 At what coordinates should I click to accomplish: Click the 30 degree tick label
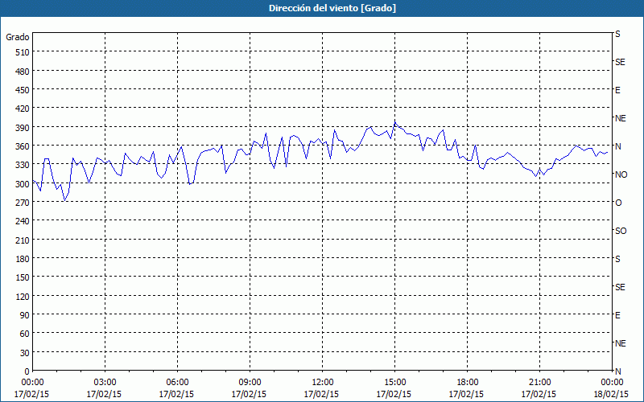coord(25,353)
